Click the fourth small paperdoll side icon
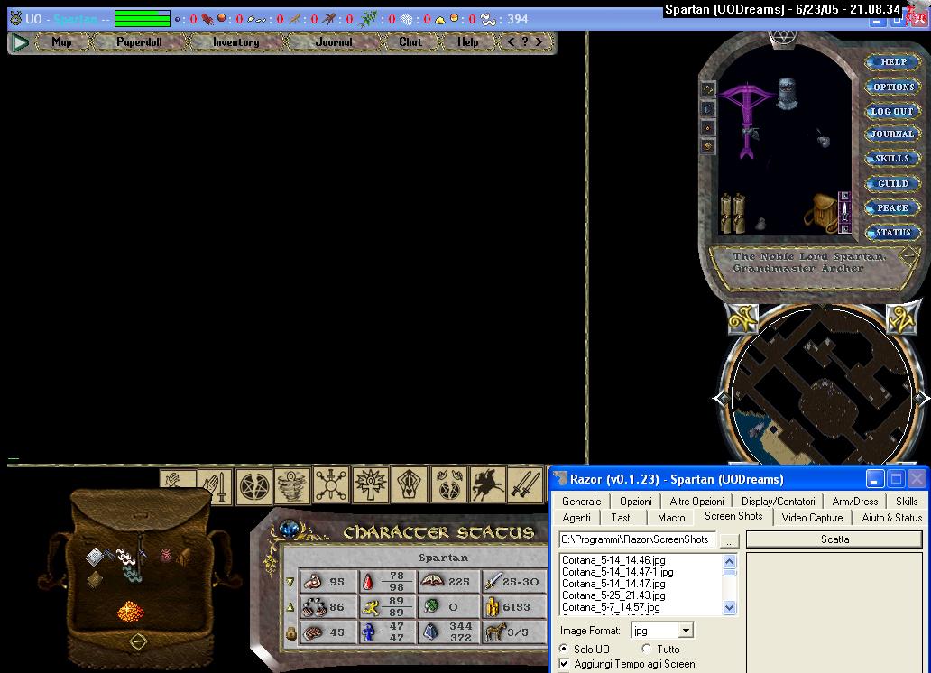The image size is (931, 673). [x=708, y=145]
